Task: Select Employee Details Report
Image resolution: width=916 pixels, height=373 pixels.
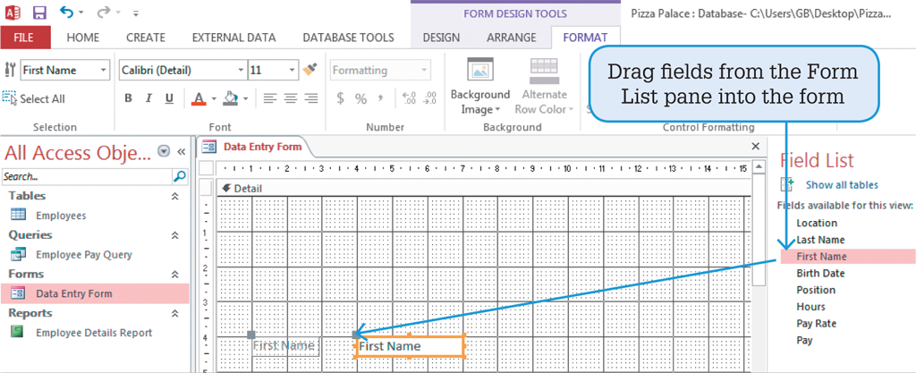Action: coord(95,333)
